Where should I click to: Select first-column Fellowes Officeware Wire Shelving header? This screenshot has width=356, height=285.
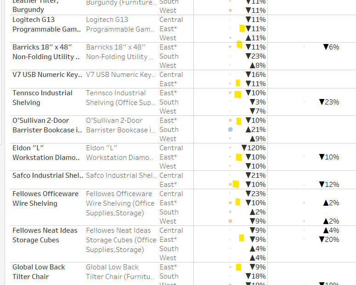tap(45, 198)
